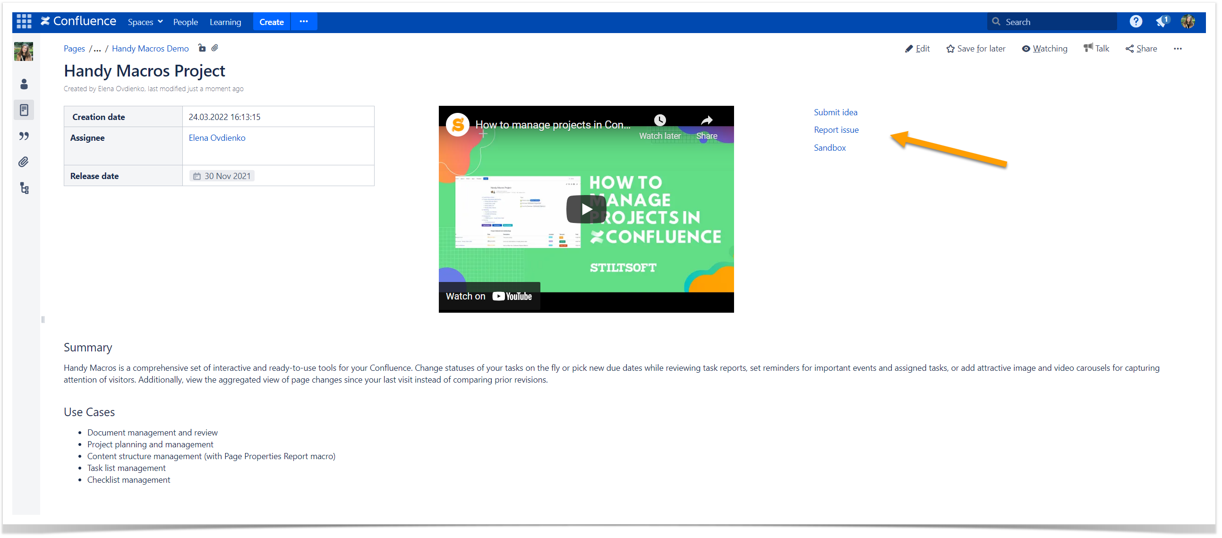Open Handy Macros Demo breadcrumb

pos(150,48)
